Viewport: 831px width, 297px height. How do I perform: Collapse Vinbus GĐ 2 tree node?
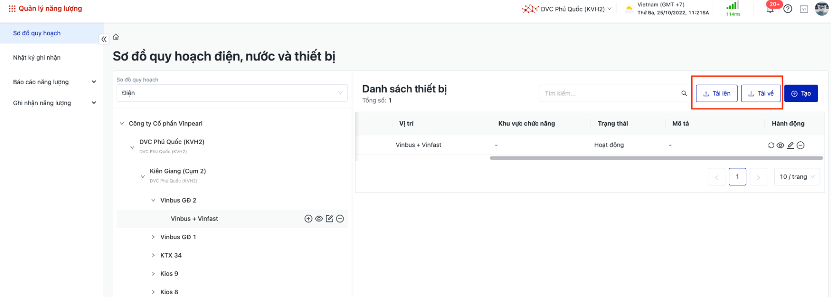pyautogui.click(x=153, y=200)
